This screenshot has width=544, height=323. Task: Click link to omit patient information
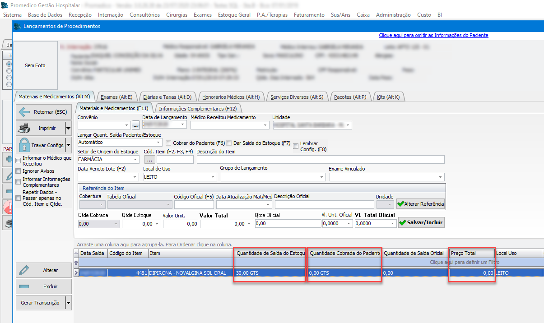pyautogui.click(x=433, y=35)
